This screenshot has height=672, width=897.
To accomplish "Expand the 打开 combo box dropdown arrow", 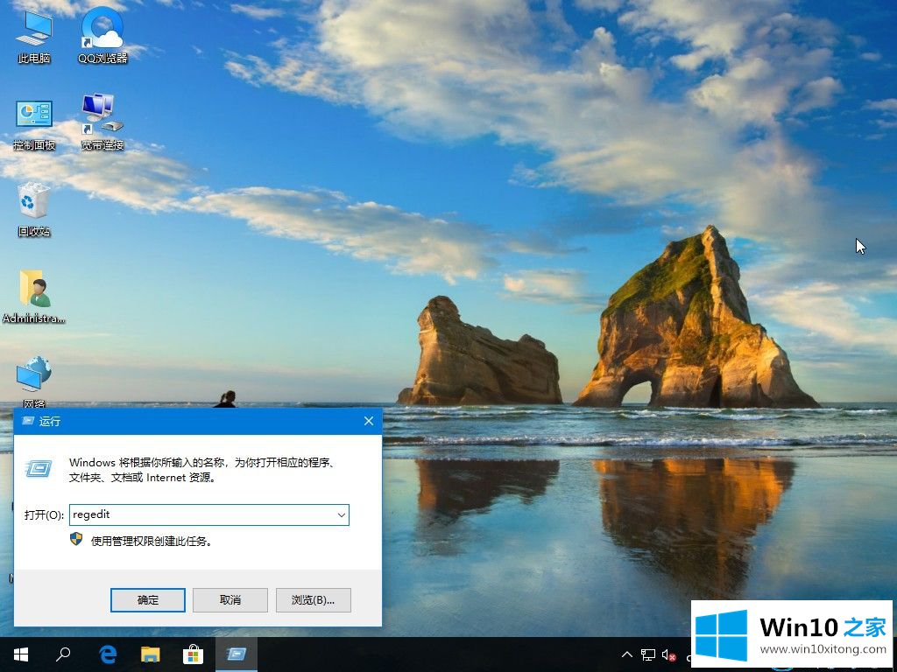I will click(341, 515).
